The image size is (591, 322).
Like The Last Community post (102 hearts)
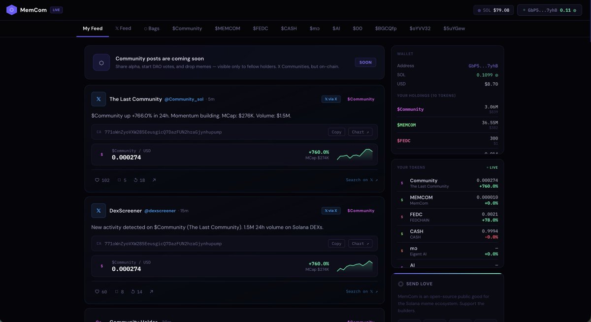[102, 180]
